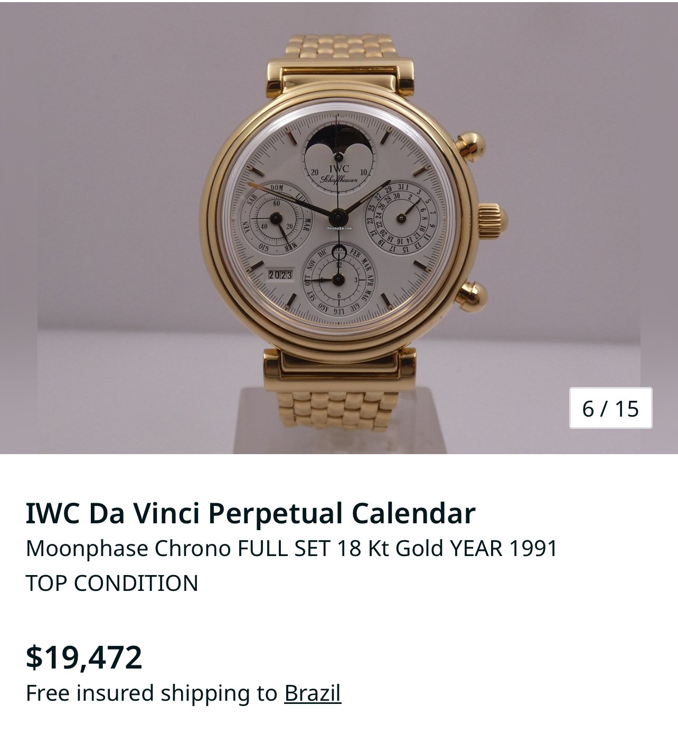Open the IWC Da Vinci Perpetual Calendar title
The image size is (678, 734).
250,513
